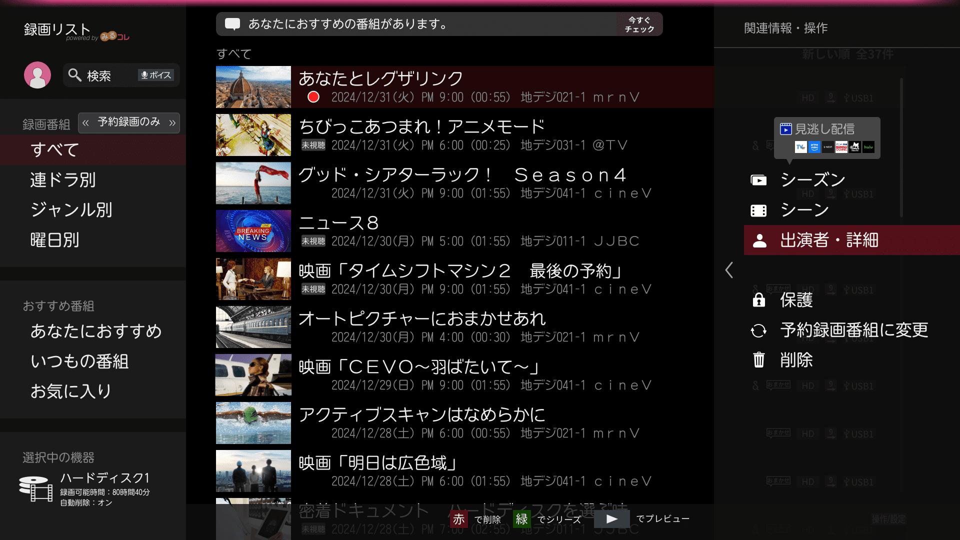Select the Prime Video streaming icon

pyautogui.click(x=814, y=147)
